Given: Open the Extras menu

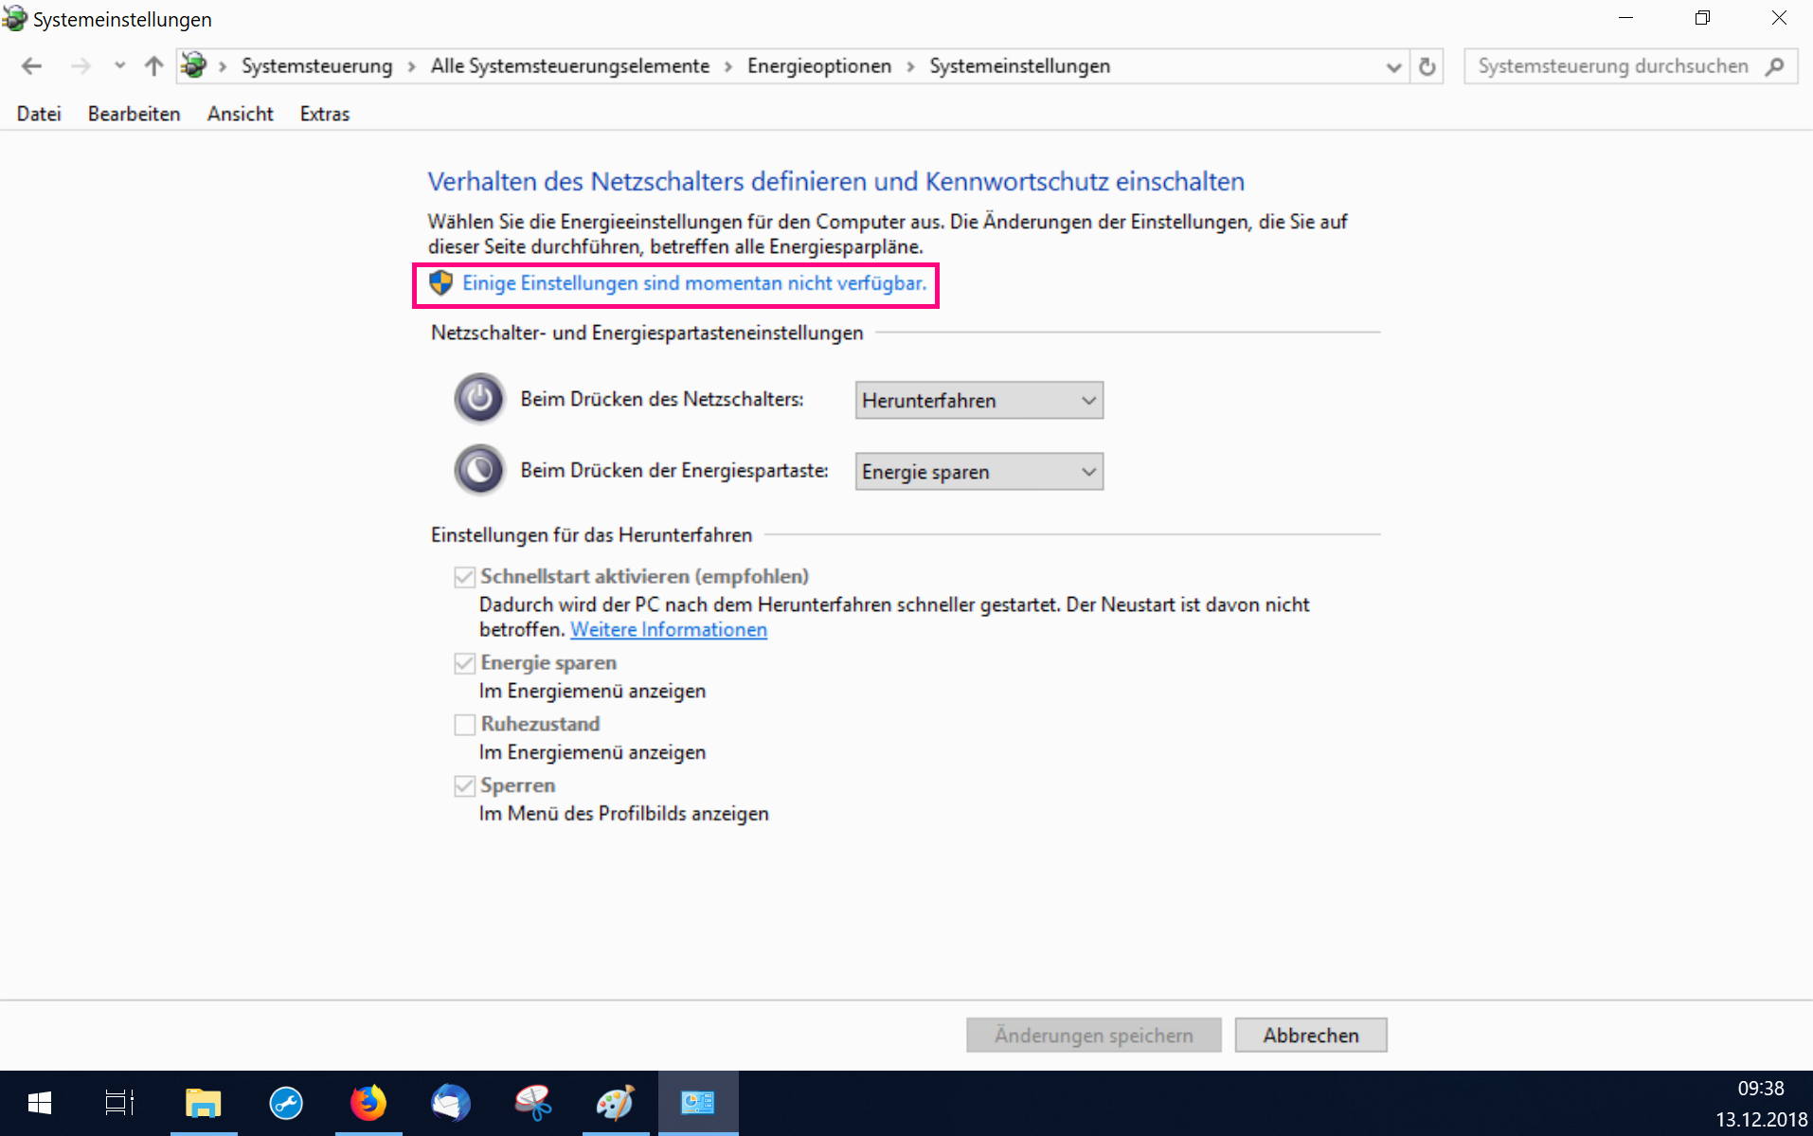Looking at the screenshot, I should coord(324,114).
